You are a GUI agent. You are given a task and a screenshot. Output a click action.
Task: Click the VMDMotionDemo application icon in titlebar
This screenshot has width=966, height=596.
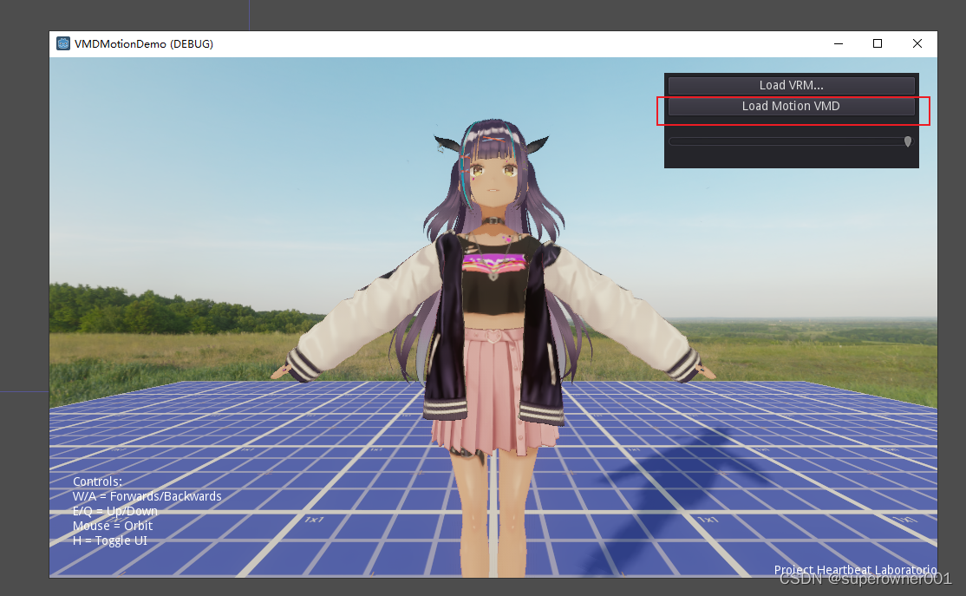[x=62, y=43]
